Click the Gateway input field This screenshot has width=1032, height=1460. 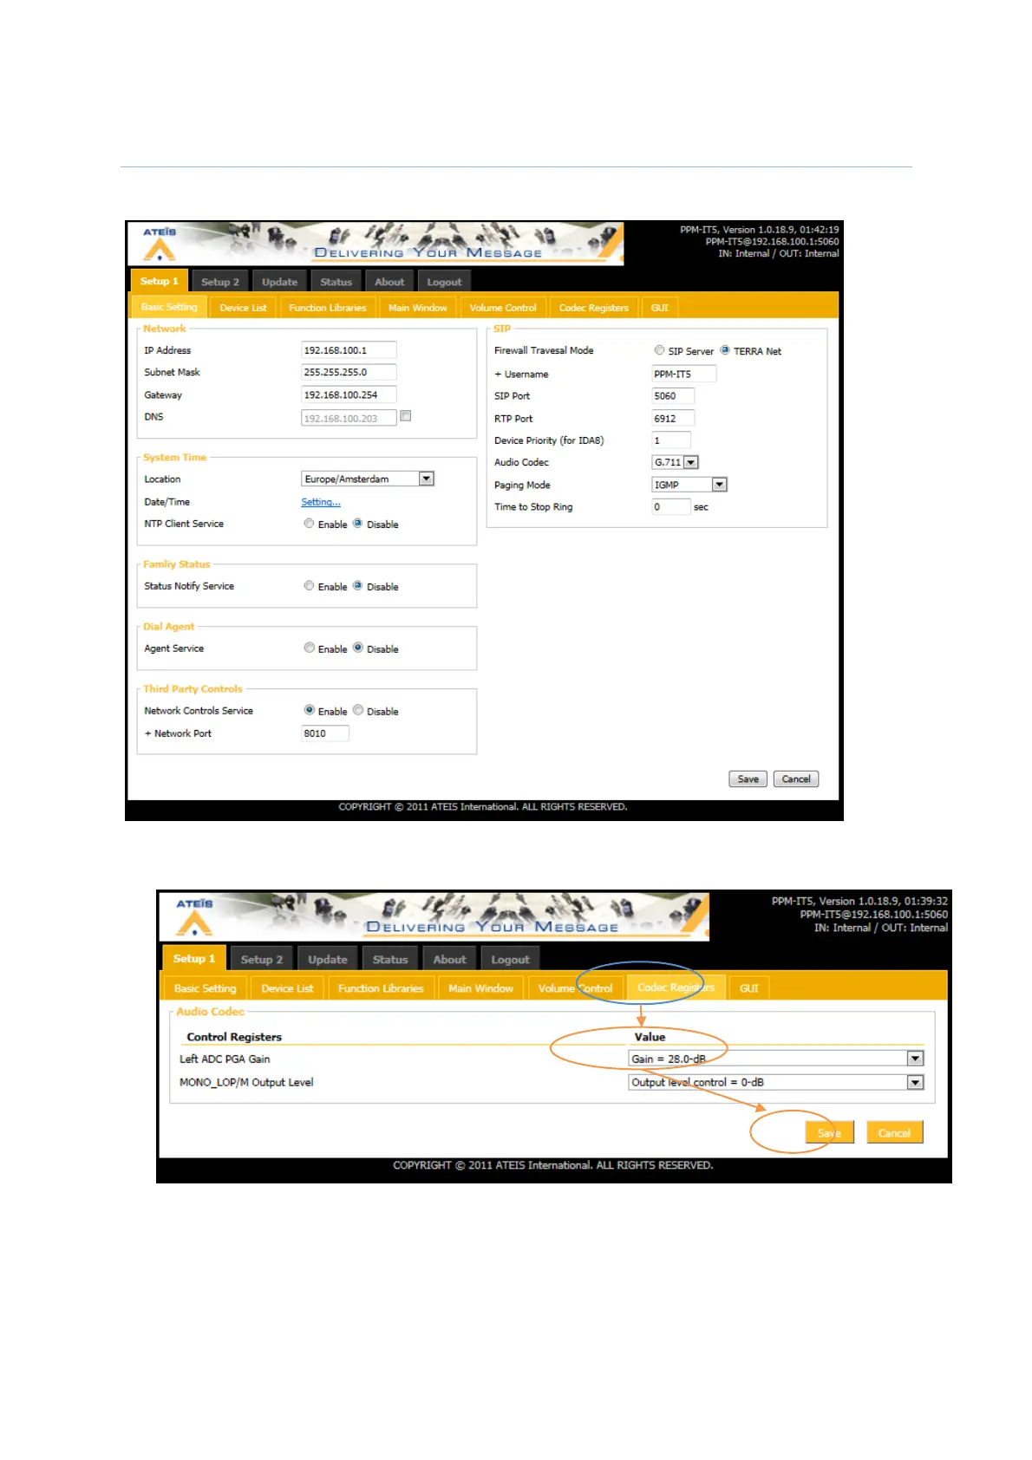pyautogui.click(x=349, y=394)
